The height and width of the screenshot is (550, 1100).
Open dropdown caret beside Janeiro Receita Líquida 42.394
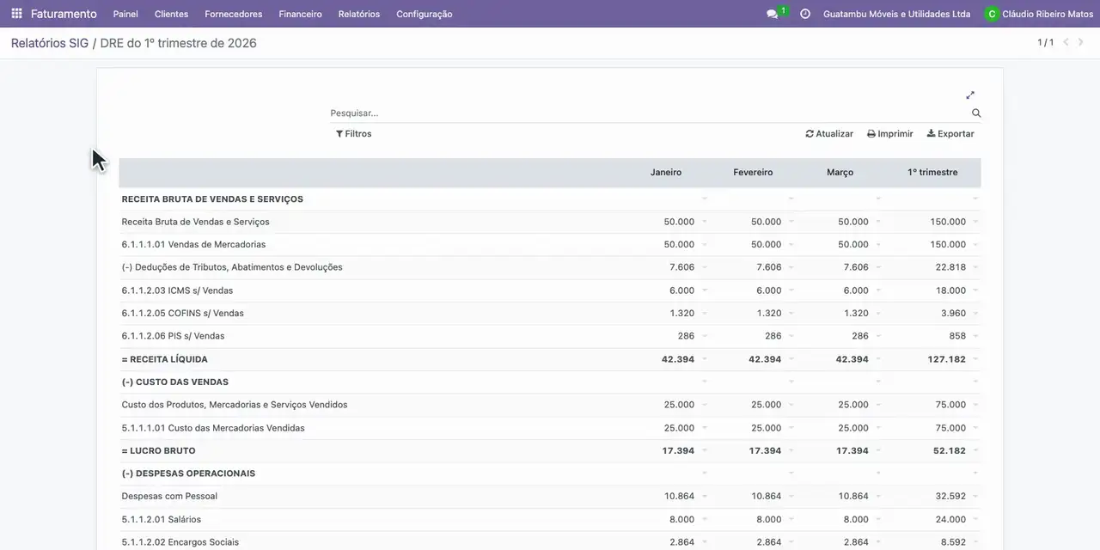click(704, 359)
